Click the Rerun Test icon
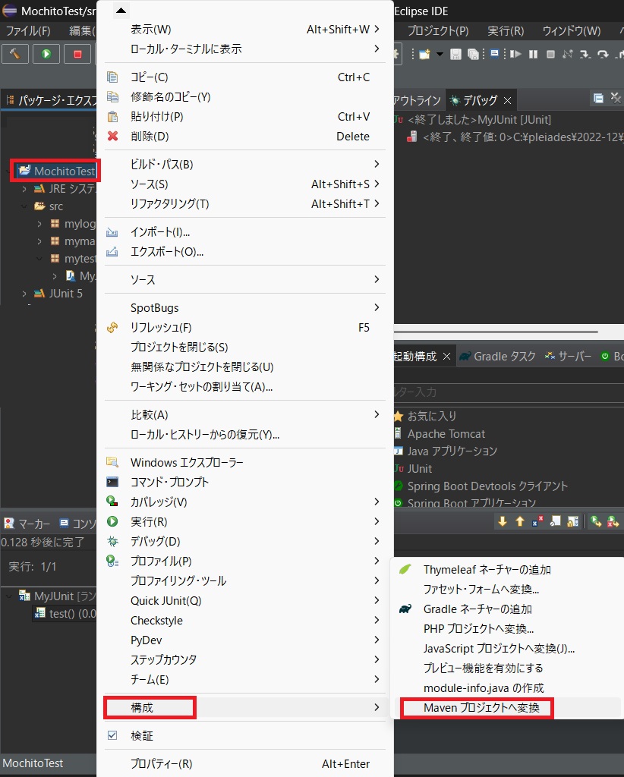 [596, 521]
